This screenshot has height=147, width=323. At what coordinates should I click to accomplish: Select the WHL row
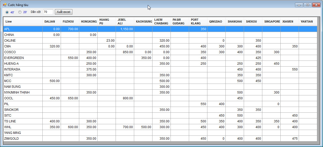point(160,127)
